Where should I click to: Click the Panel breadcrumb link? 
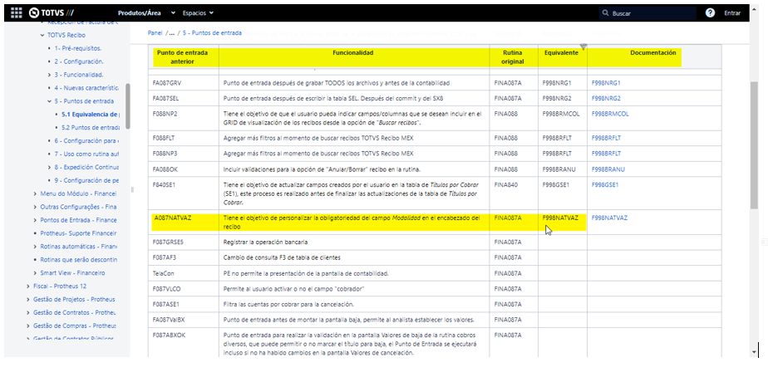(155, 33)
